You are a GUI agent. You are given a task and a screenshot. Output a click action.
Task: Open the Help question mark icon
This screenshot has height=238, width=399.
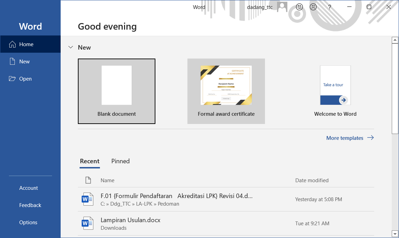(x=330, y=7)
